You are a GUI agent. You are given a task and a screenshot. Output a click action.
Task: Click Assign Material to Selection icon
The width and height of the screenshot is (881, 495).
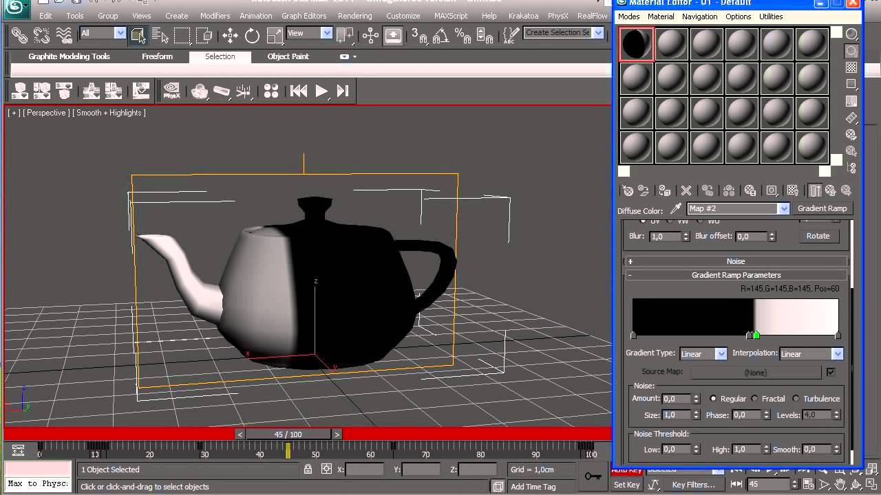pos(664,190)
